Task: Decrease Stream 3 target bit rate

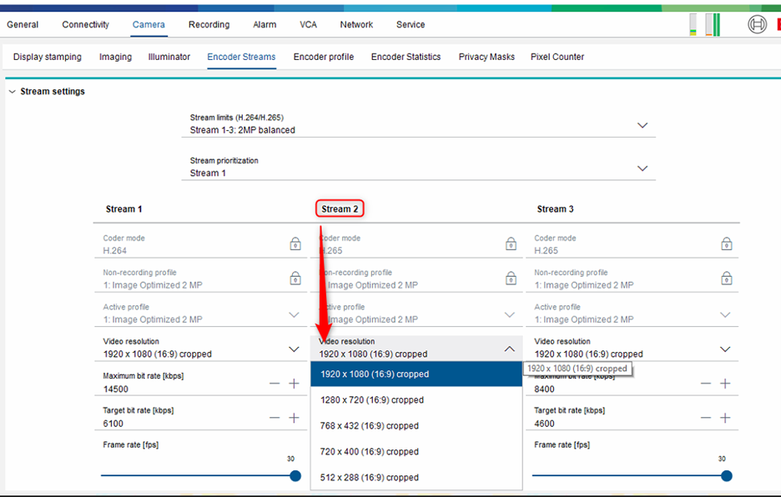Action: (706, 418)
